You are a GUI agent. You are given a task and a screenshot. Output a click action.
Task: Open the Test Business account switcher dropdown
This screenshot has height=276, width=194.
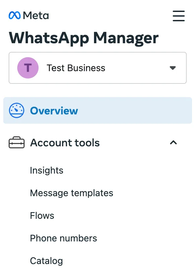(173, 68)
